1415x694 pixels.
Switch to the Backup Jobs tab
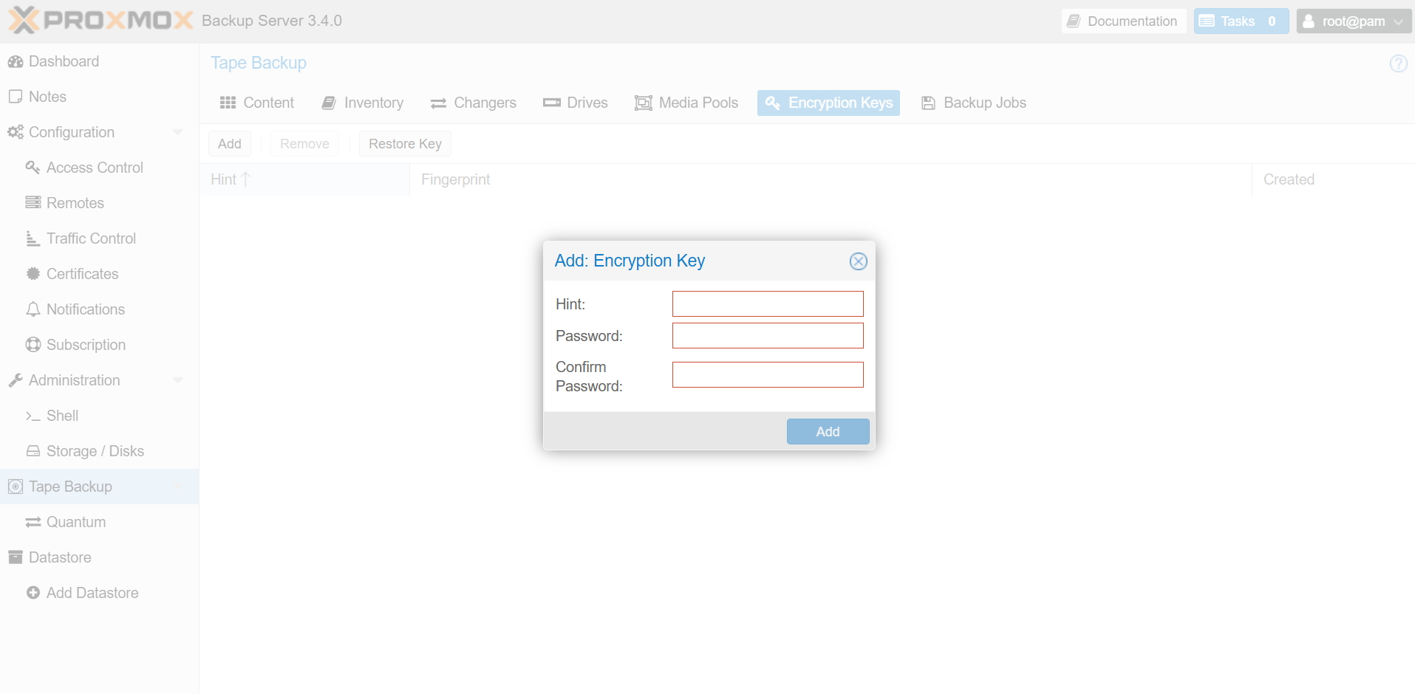click(x=974, y=103)
